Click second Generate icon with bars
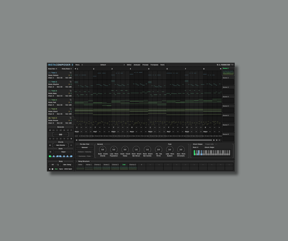288x241 pixels. [53, 130]
